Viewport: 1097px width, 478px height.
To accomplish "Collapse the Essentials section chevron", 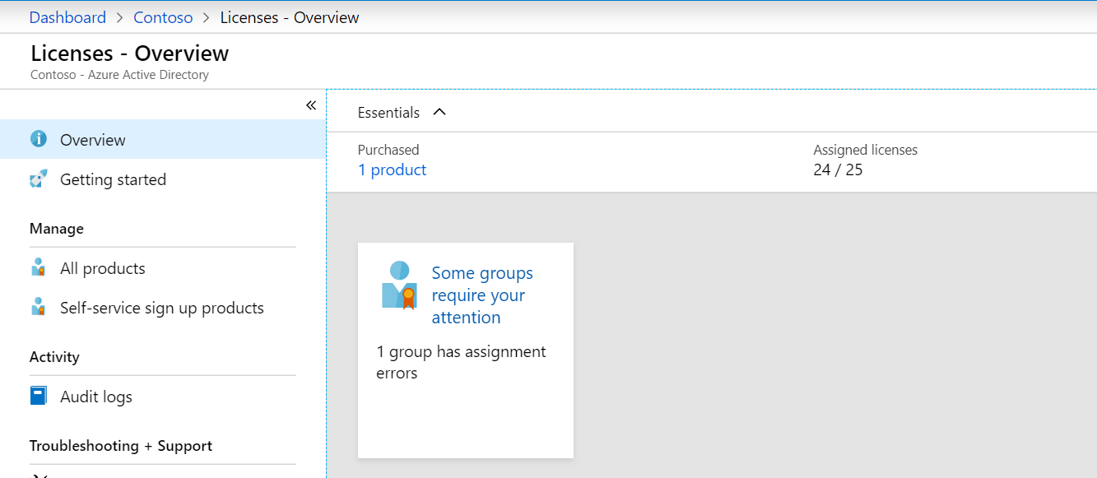I will point(439,112).
